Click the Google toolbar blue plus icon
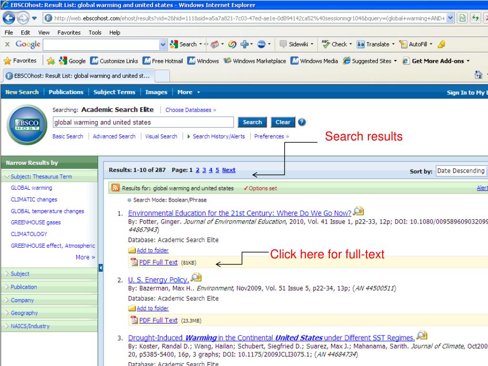Screen dimensions: 488x366 pos(244,44)
